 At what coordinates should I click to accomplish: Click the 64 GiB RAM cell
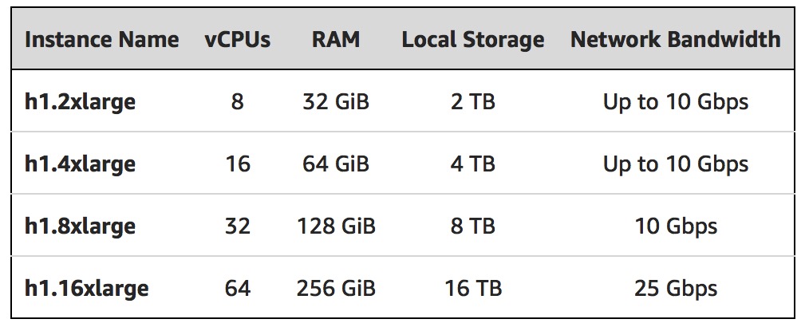(336, 163)
